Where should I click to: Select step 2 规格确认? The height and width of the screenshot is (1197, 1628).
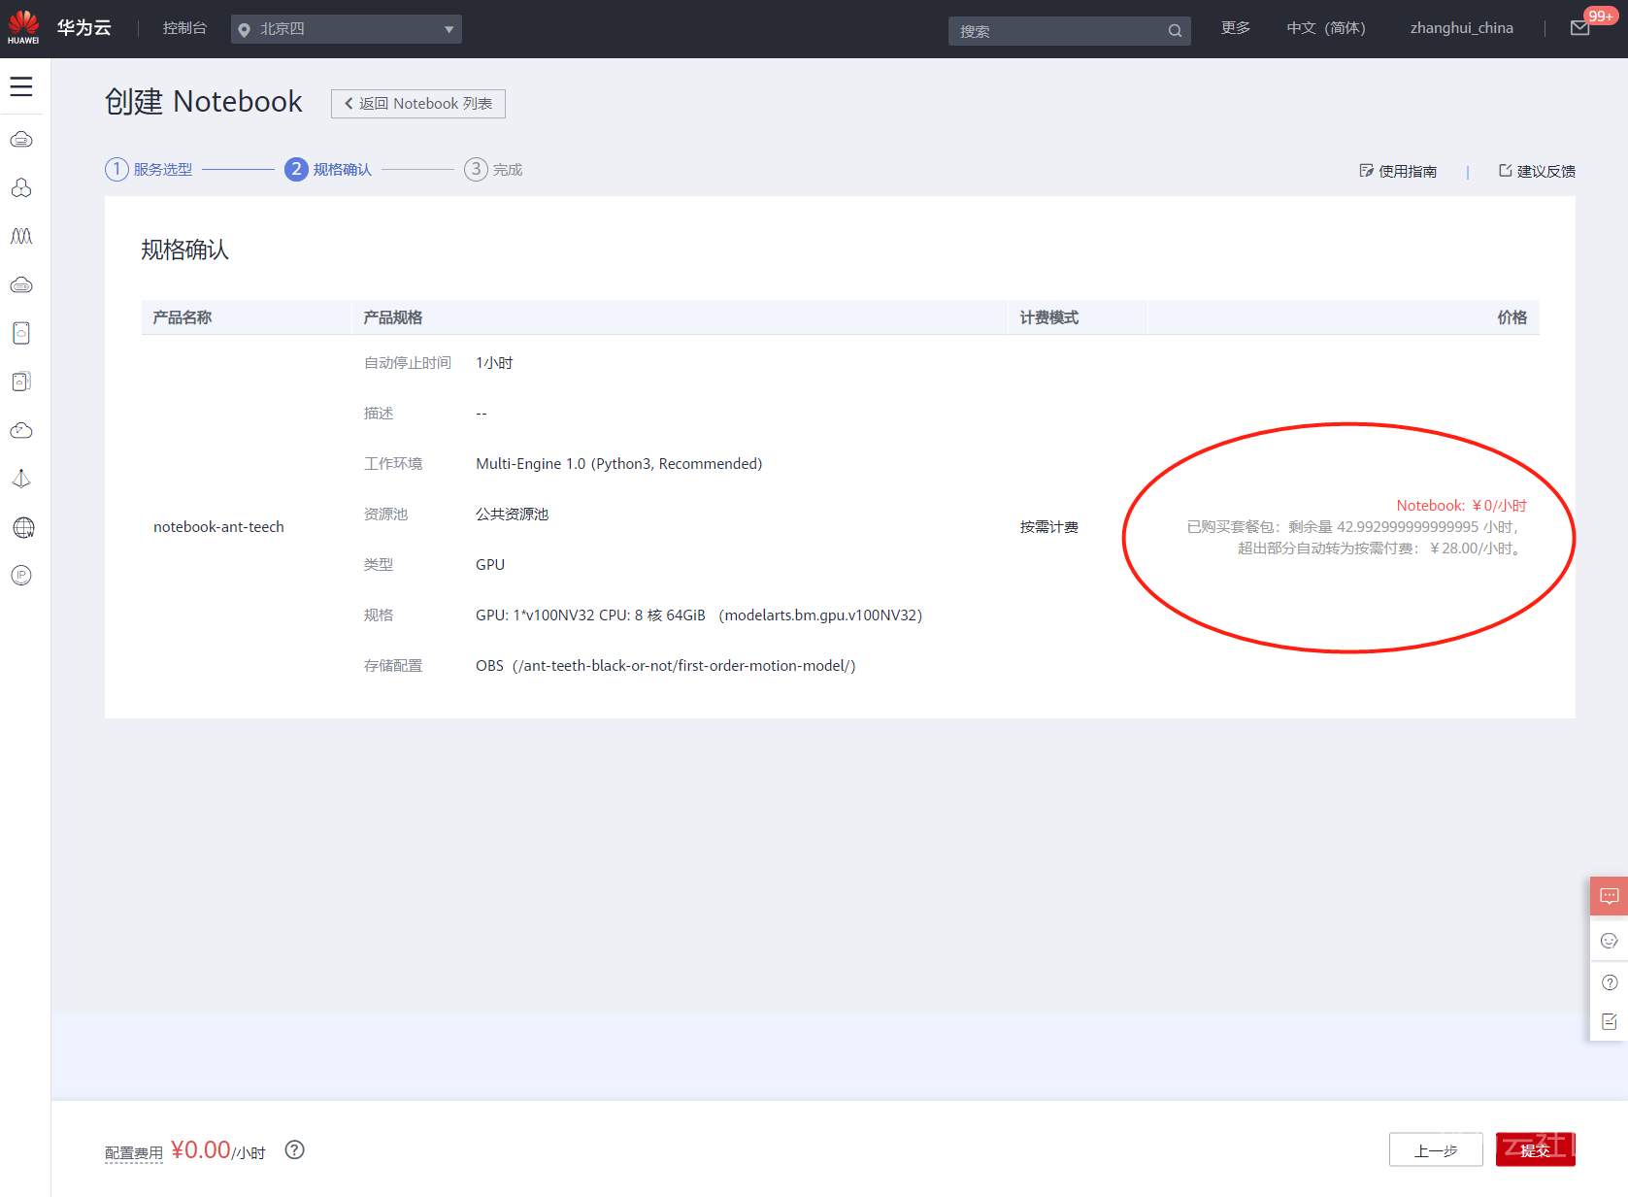328,170
